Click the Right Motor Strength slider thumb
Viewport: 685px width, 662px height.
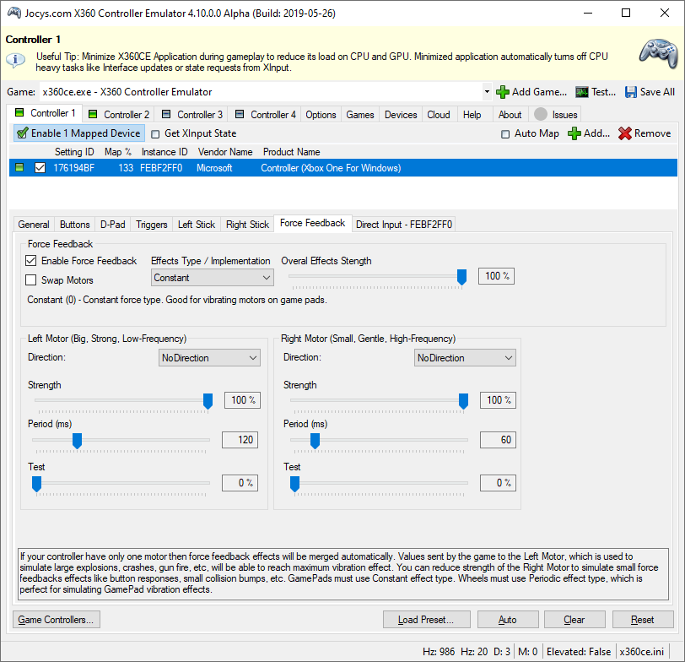[463, 401]
